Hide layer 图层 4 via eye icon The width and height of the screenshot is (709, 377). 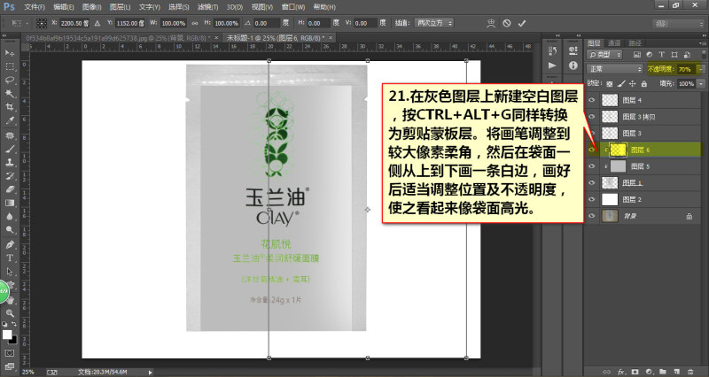pyautogui.click(x=591, y=100)
